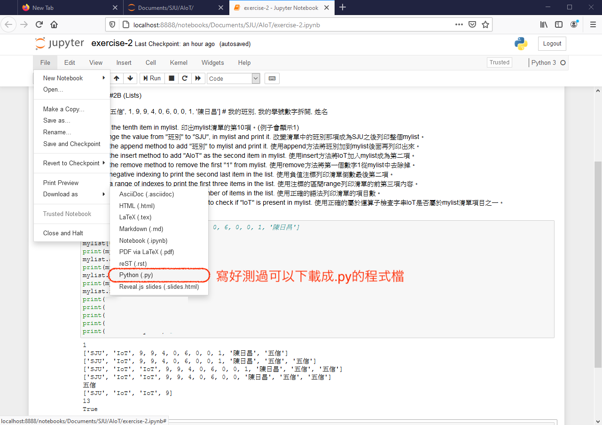Choose Python (.py) download format
The width and height of the screenshot is (602, 425).
(136, 275)
